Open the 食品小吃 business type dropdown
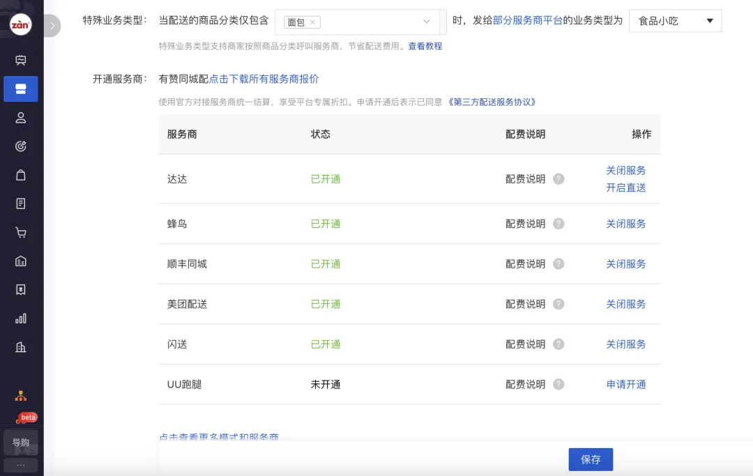This screenshot has width=753, height=476. pyautogui.click(x=675, y=21)
